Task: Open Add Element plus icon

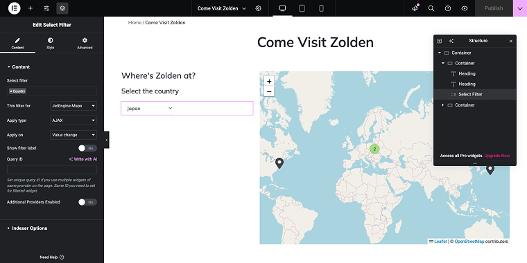Action: (31, 8)
